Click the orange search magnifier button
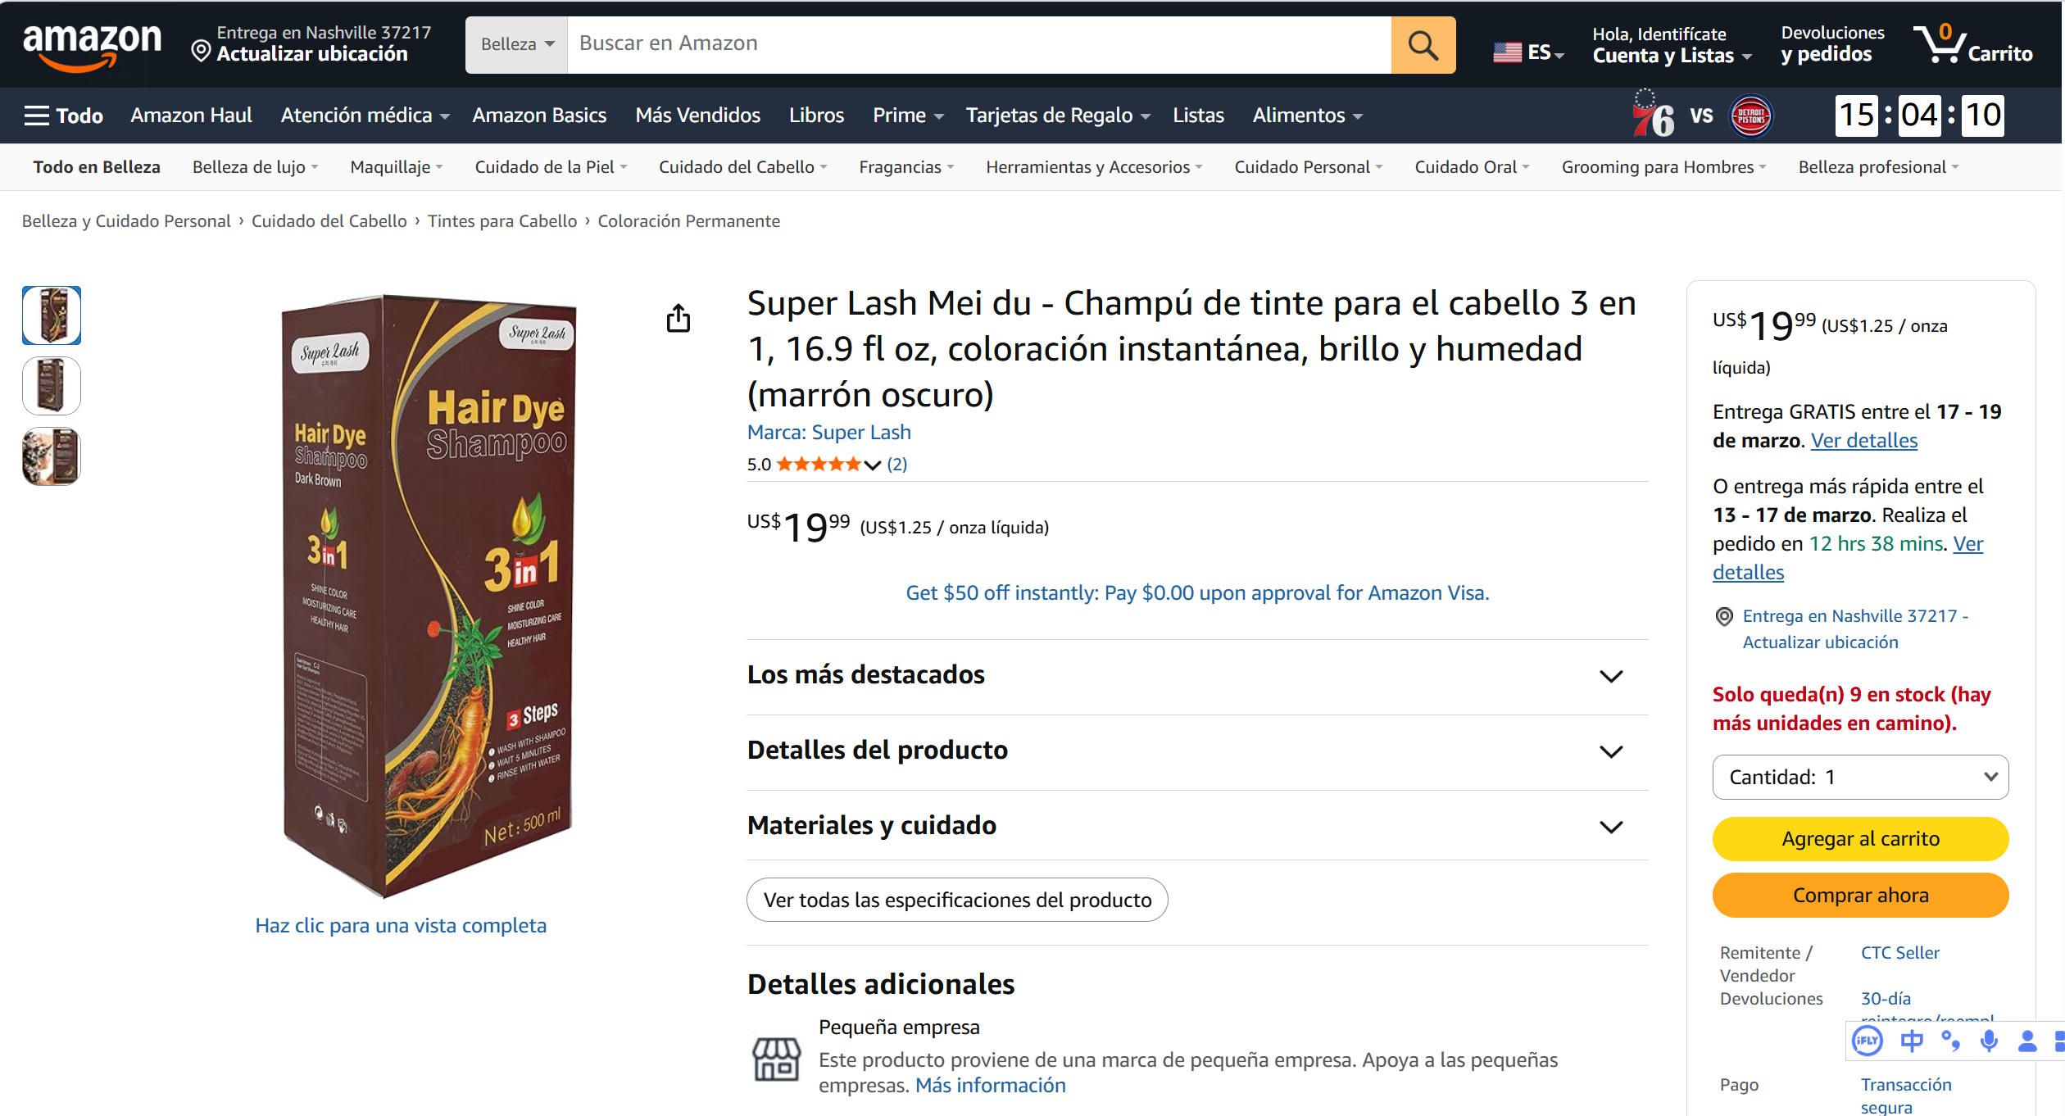The height and width of the screenshot is (1116, 2065). [1423, 45]
